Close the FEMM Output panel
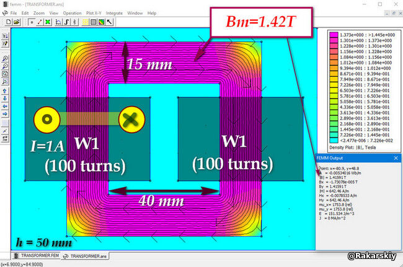Viewport: 403px width, 267px height. point(396,158)
